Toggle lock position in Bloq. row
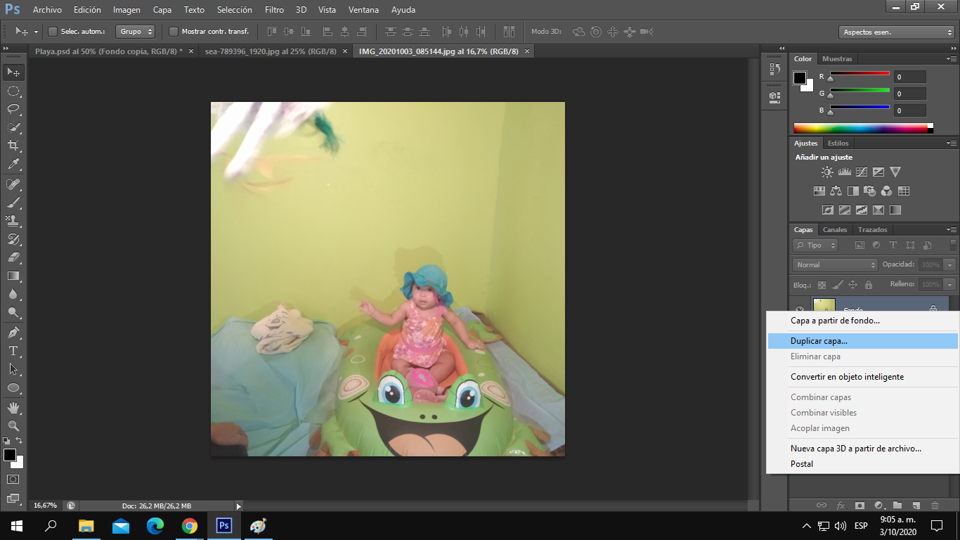Screen dimensions: 960x540 point(852,285)
